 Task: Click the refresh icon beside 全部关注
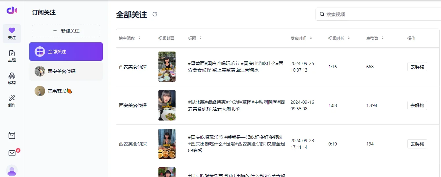(x=155, y=14)
